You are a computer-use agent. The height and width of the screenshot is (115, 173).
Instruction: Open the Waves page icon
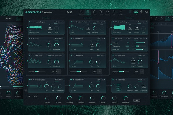[x=101, y=12]
